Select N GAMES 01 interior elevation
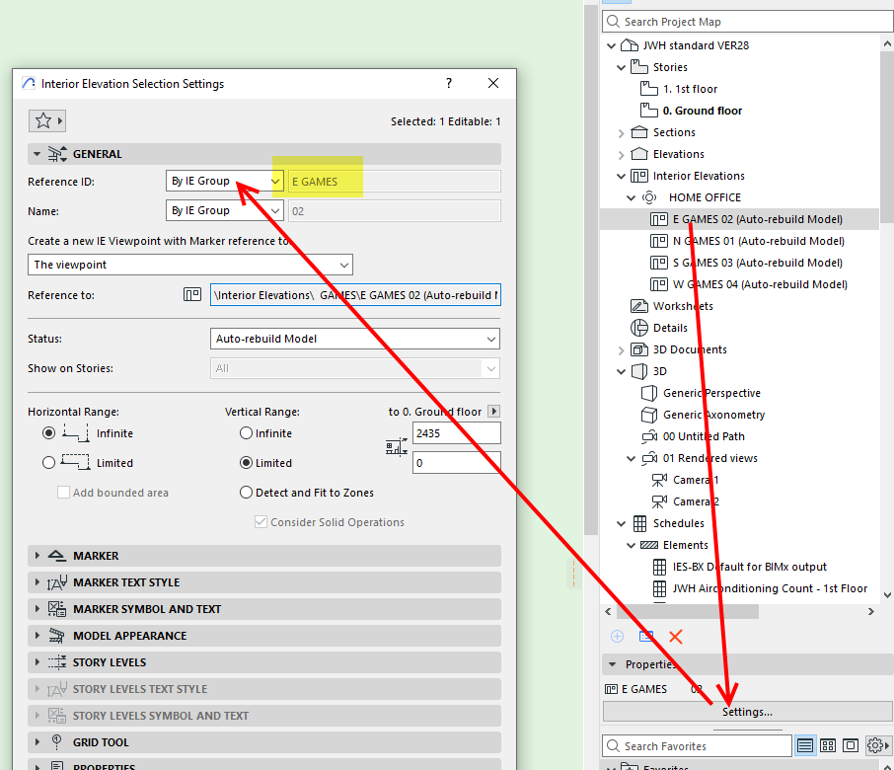Image resolution: width=894 pixels, height=770 pixels. click(x=758, y=241)
